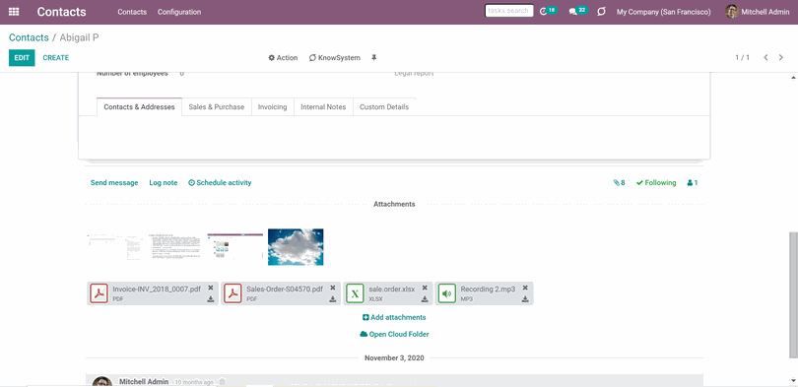798x387 pixels.
Task: Click Mitchell Admin message avatar in chatter
Action: tap(102, 381)
